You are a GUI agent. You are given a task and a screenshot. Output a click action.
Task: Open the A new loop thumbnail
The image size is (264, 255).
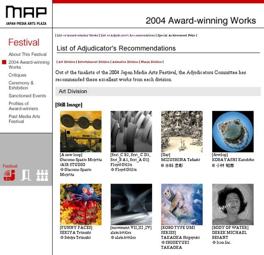[x=81, y=132]
